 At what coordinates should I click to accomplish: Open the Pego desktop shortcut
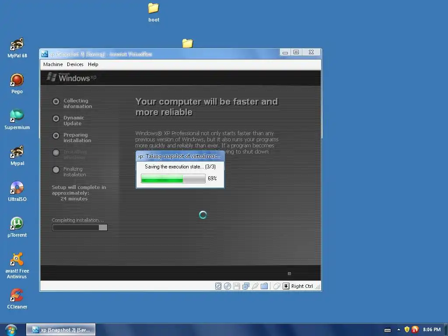[17, 84]
